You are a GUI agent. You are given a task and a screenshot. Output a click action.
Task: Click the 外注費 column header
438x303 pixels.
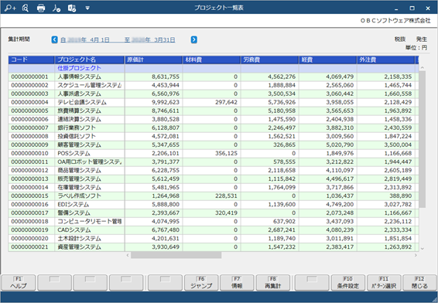[x=385, y=60]
